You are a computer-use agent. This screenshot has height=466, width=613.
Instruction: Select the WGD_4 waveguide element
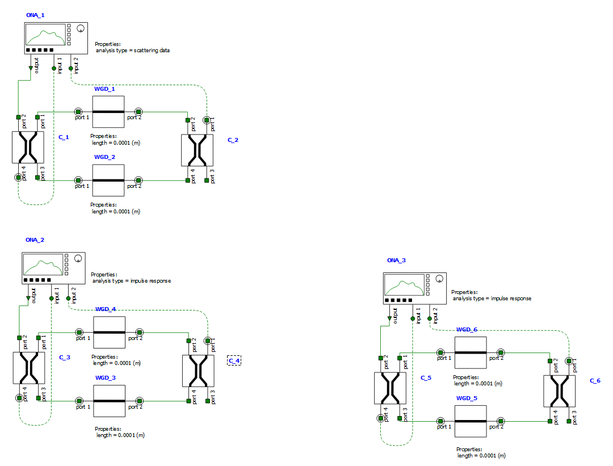point(108,332)
